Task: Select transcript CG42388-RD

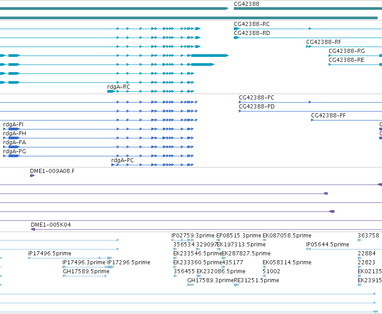Action: click(252, 33)
